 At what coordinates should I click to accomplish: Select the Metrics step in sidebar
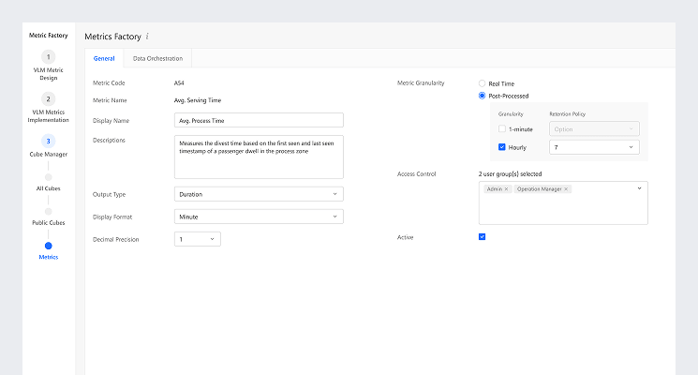tap(49, 246)
